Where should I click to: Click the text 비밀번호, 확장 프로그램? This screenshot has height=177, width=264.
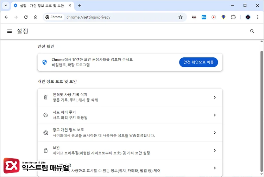click(x=71, y=65)
